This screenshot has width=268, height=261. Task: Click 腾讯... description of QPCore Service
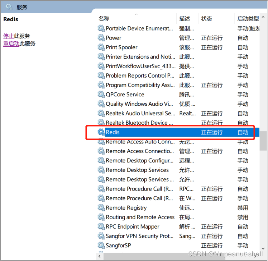click(x=186, y=95)
